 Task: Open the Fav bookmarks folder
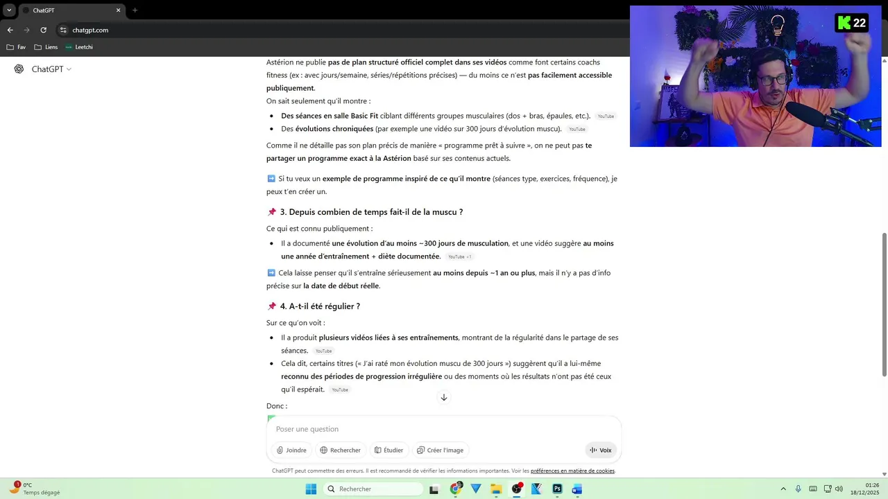(16, 47)
